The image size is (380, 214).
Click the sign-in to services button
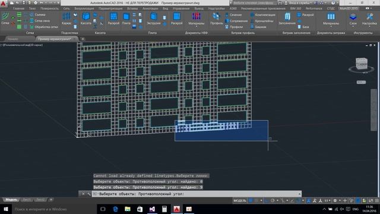coord(298,3)
